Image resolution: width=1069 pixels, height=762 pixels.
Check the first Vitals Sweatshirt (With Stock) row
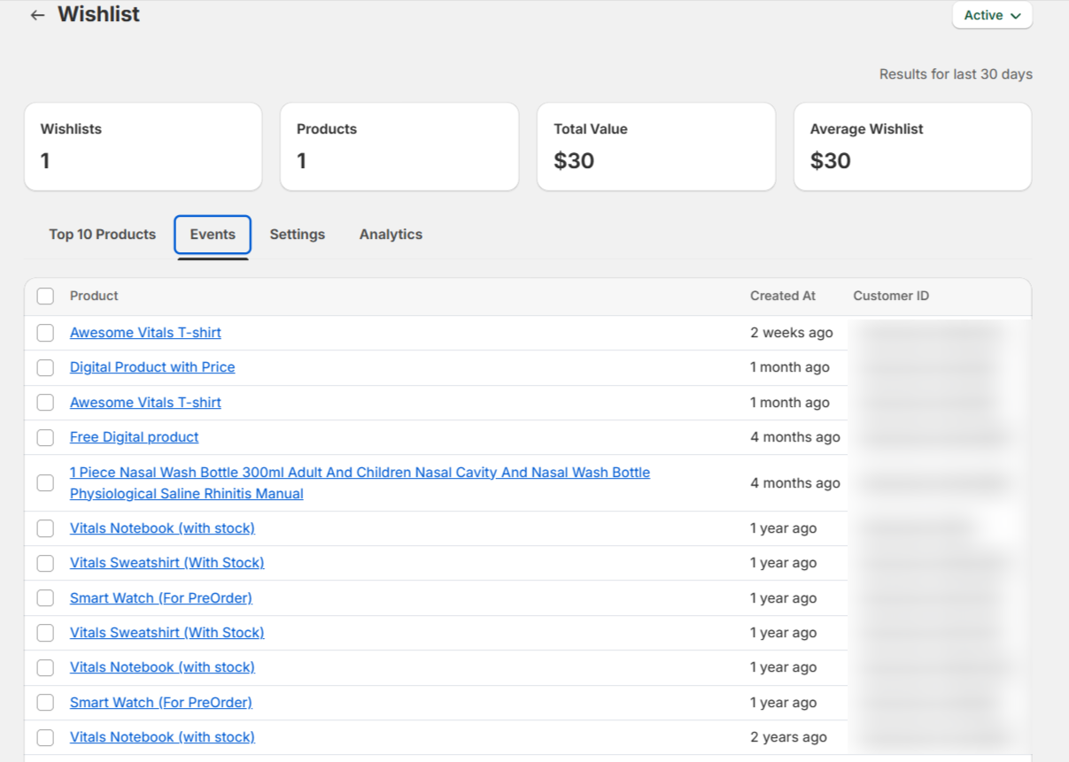click(x=45, y=563)
